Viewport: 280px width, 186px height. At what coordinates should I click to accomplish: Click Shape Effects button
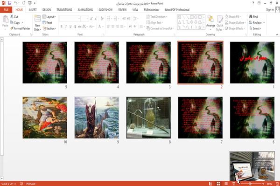(235, 28)
